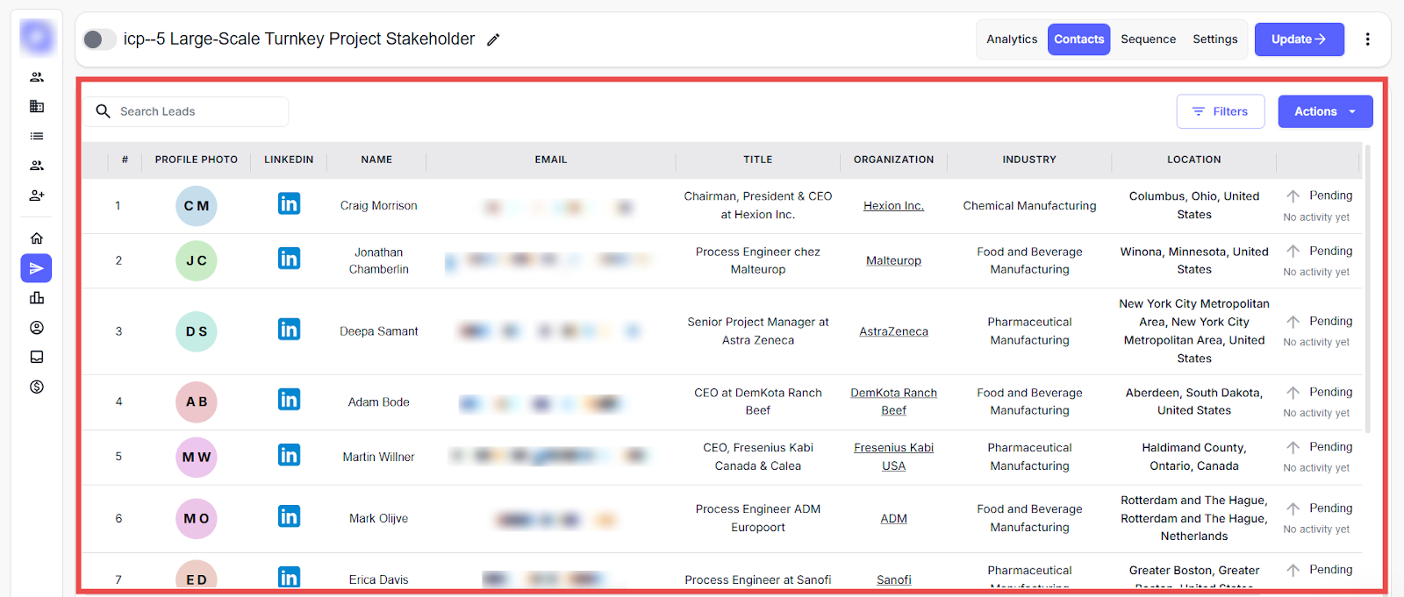
Task: Expand the Actions dropdown
Action: (x=1324, y=111)
